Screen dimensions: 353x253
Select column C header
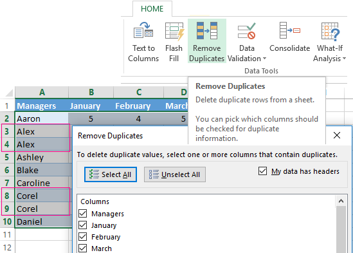[139, 92]
